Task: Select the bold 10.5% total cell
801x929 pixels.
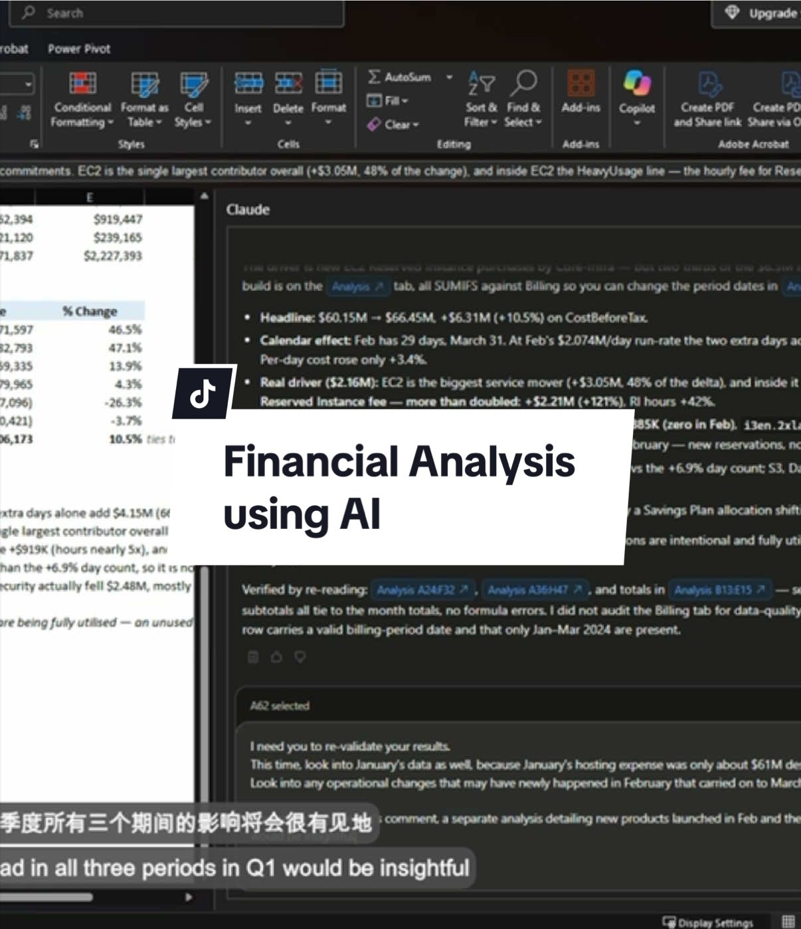Action: click(x=89, y=439)
